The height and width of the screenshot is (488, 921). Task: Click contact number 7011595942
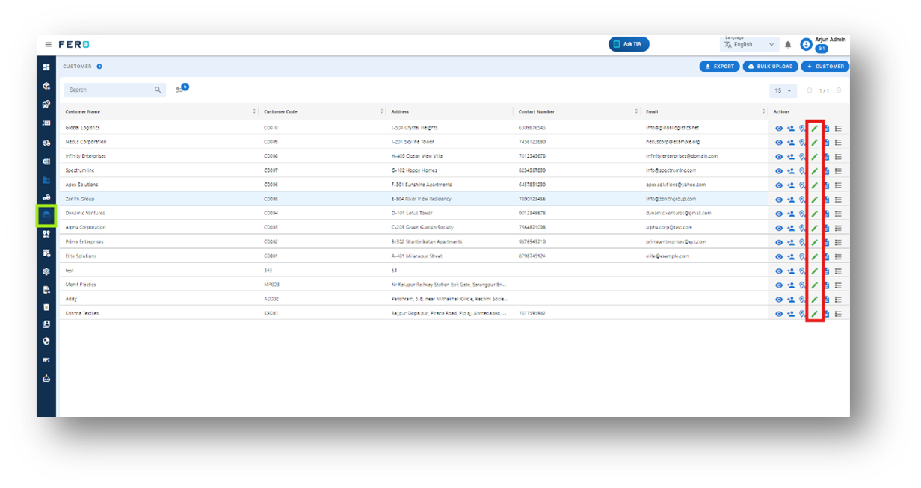click(532, 313)
